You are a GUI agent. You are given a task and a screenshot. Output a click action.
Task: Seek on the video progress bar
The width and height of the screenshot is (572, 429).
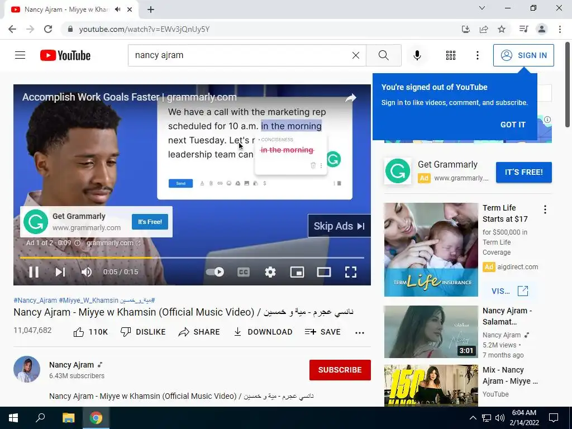tap(192, 258)
